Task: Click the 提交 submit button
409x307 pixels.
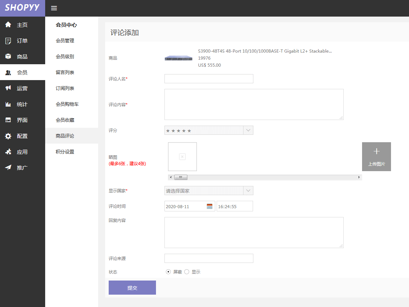Action: point(132,288)
